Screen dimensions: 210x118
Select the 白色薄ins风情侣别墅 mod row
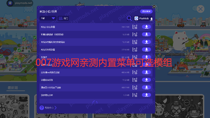point(96,72)
